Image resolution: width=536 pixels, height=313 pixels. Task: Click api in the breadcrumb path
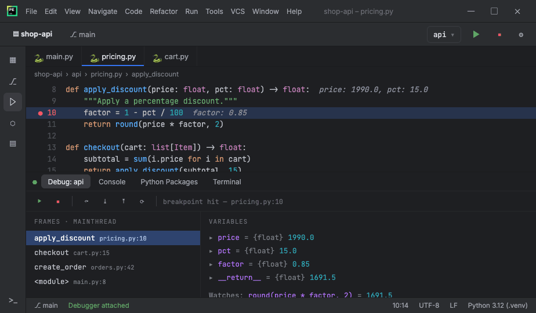point(76,74)
